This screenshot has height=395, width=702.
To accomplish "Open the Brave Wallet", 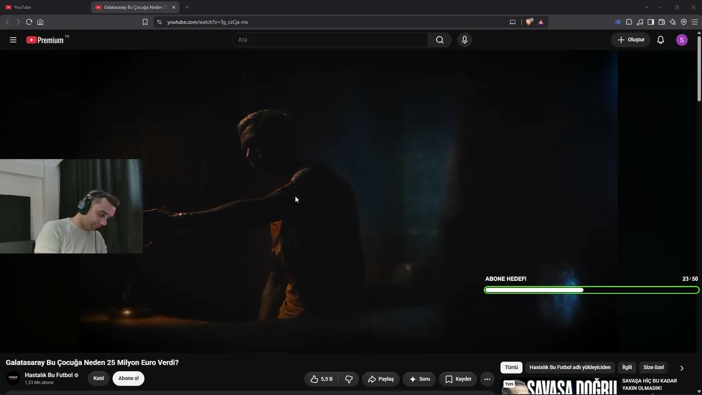I will [662, 22].
